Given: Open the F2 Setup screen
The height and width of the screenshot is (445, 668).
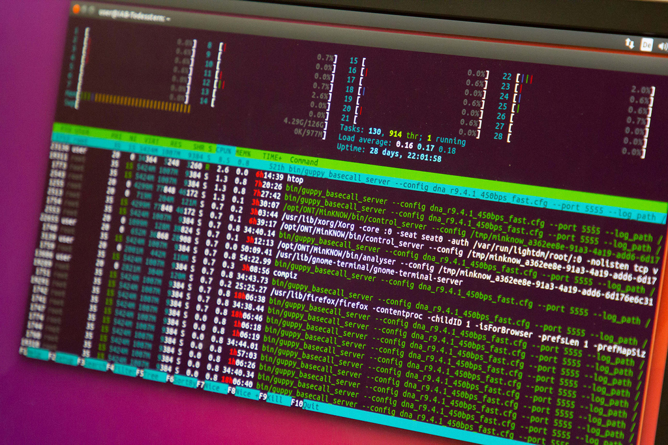Looking at the screenshot, I should (66, 359).
